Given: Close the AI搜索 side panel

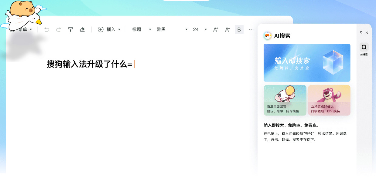Looking at the screenshot, I should pyautogui.click(x=367, y=33).
